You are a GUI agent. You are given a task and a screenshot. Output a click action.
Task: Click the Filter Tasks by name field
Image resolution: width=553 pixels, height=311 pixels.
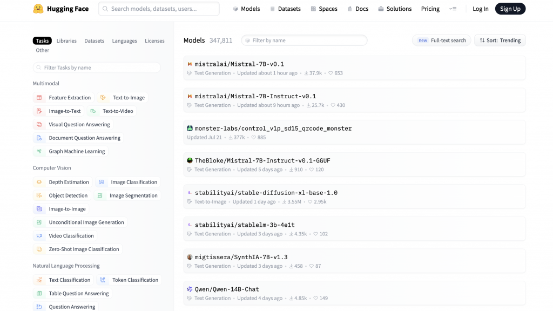(x=97, y=67)
